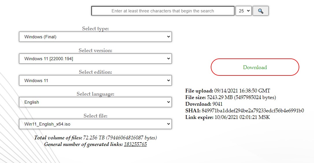Click the "Select version:" label

coord(95,50)
